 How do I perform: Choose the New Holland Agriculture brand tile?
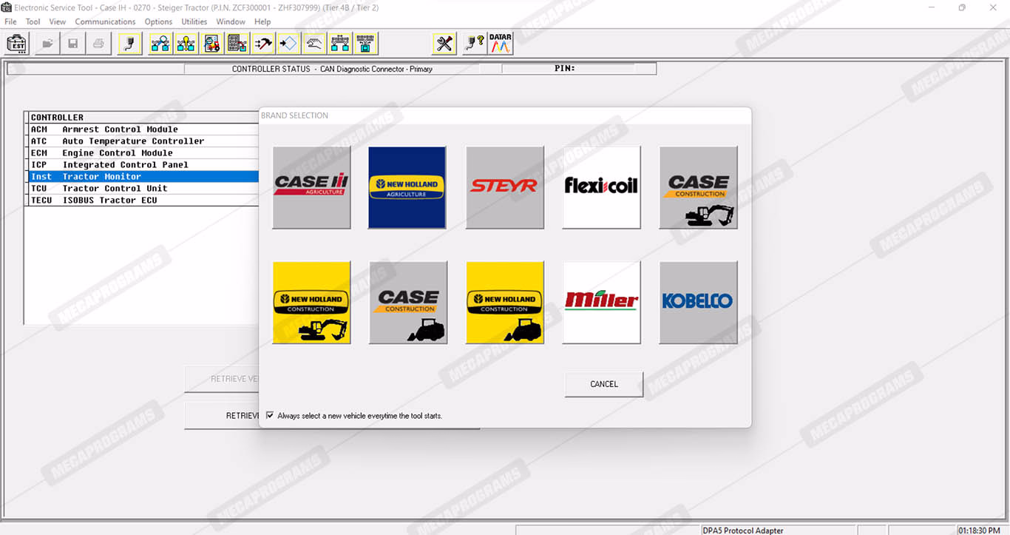[x=407, y=187]
